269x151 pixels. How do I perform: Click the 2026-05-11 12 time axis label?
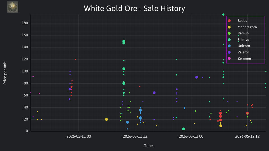click(135, 136)
